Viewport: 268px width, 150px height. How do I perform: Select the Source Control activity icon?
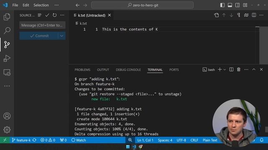7,45
